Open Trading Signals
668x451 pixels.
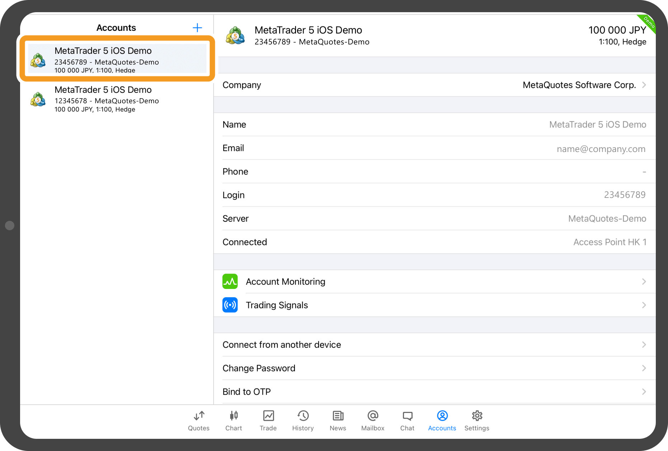tap(434, 305)
